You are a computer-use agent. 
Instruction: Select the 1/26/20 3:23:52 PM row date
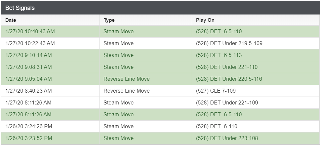(28, 138)
